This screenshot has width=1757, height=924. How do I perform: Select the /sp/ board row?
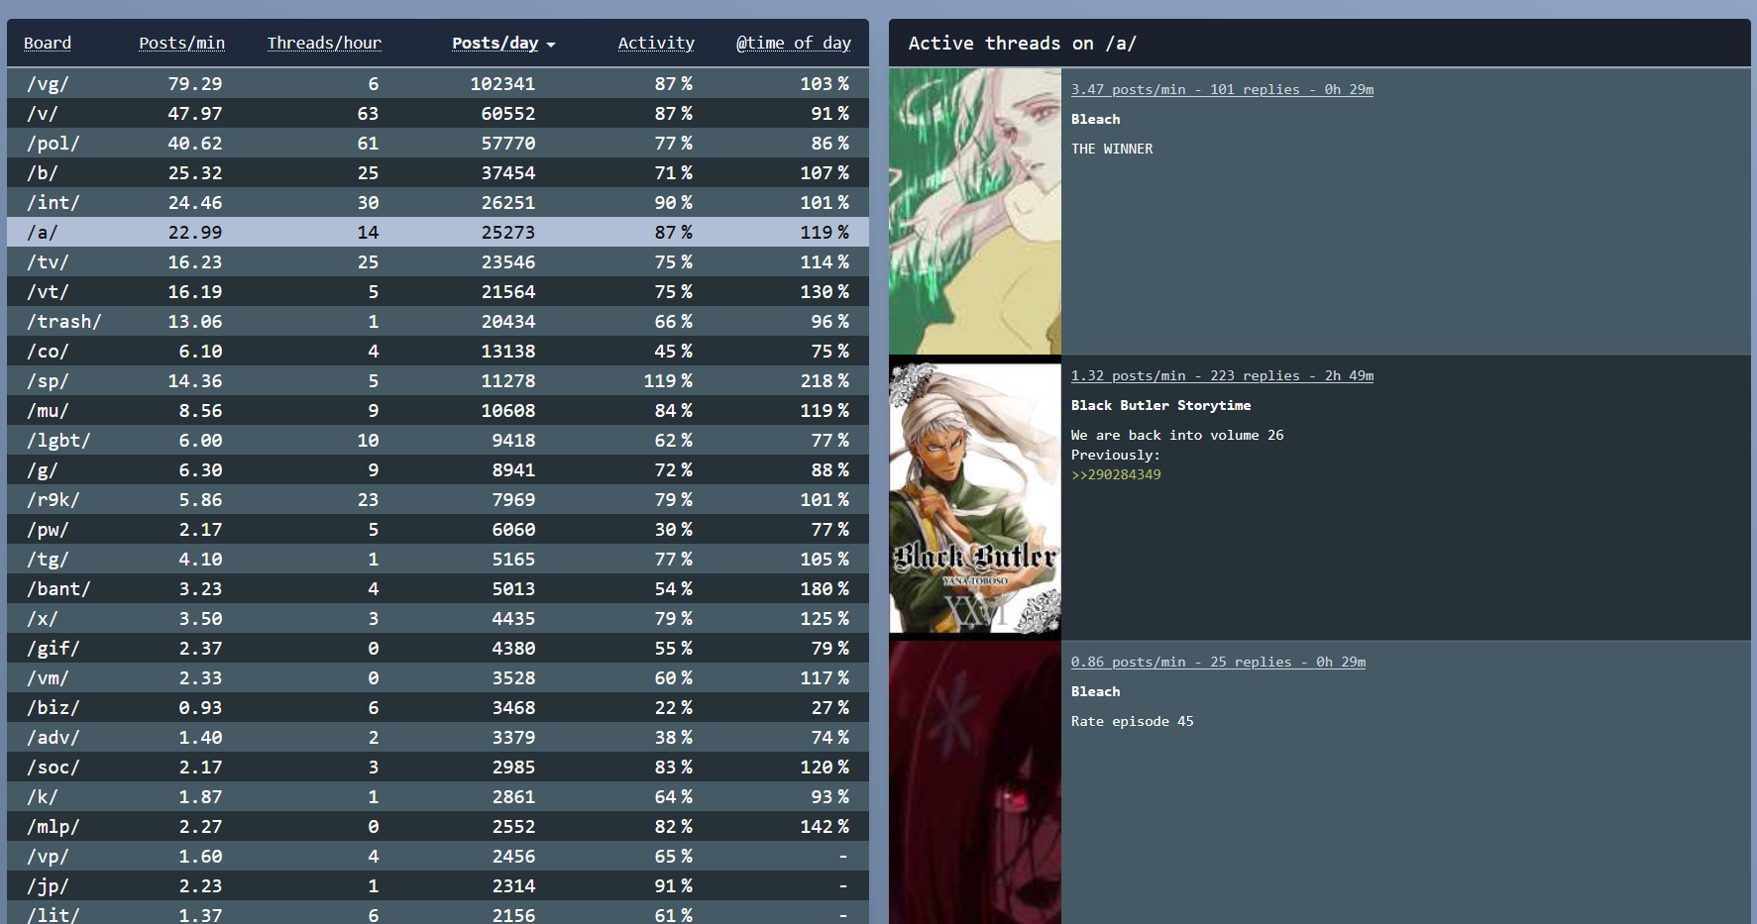438,380
